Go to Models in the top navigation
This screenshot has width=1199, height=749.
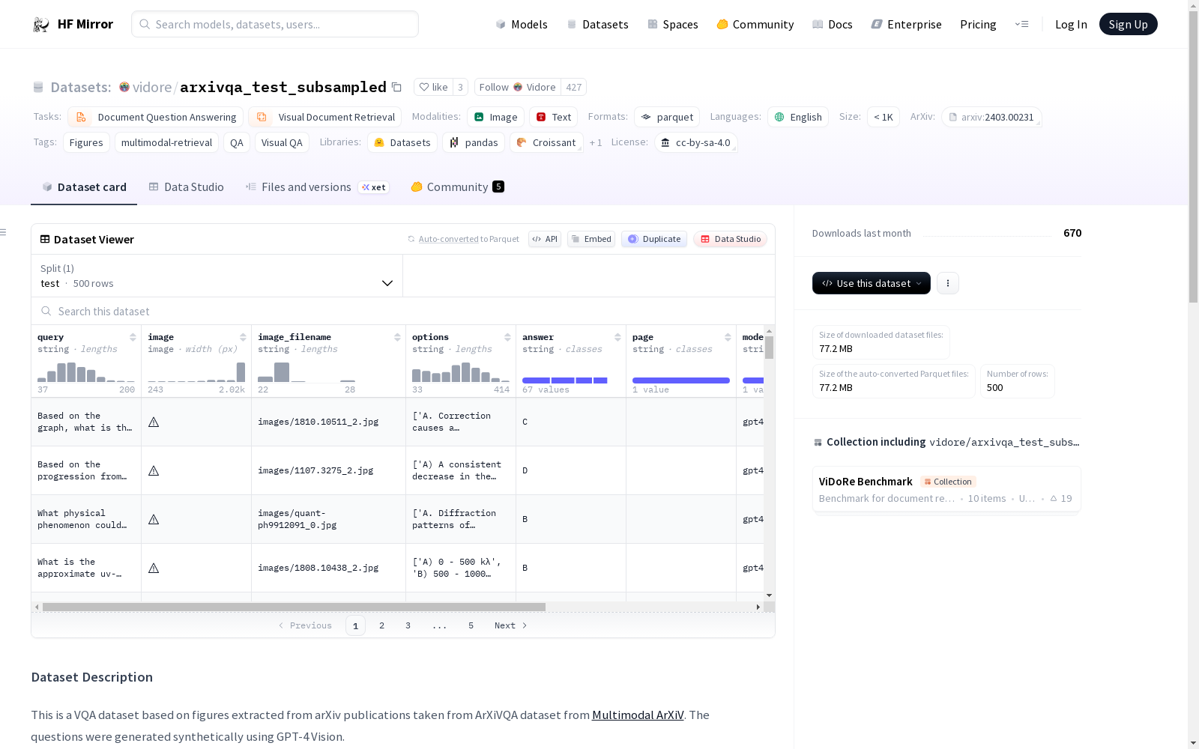pyautogui.click(x=522, y=25)
